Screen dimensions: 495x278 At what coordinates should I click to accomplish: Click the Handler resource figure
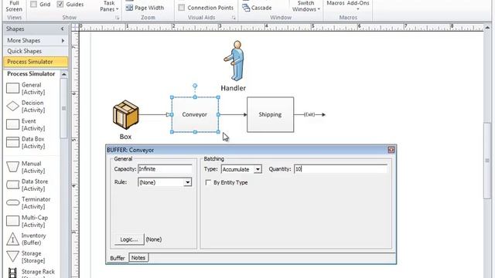(234, 61)
